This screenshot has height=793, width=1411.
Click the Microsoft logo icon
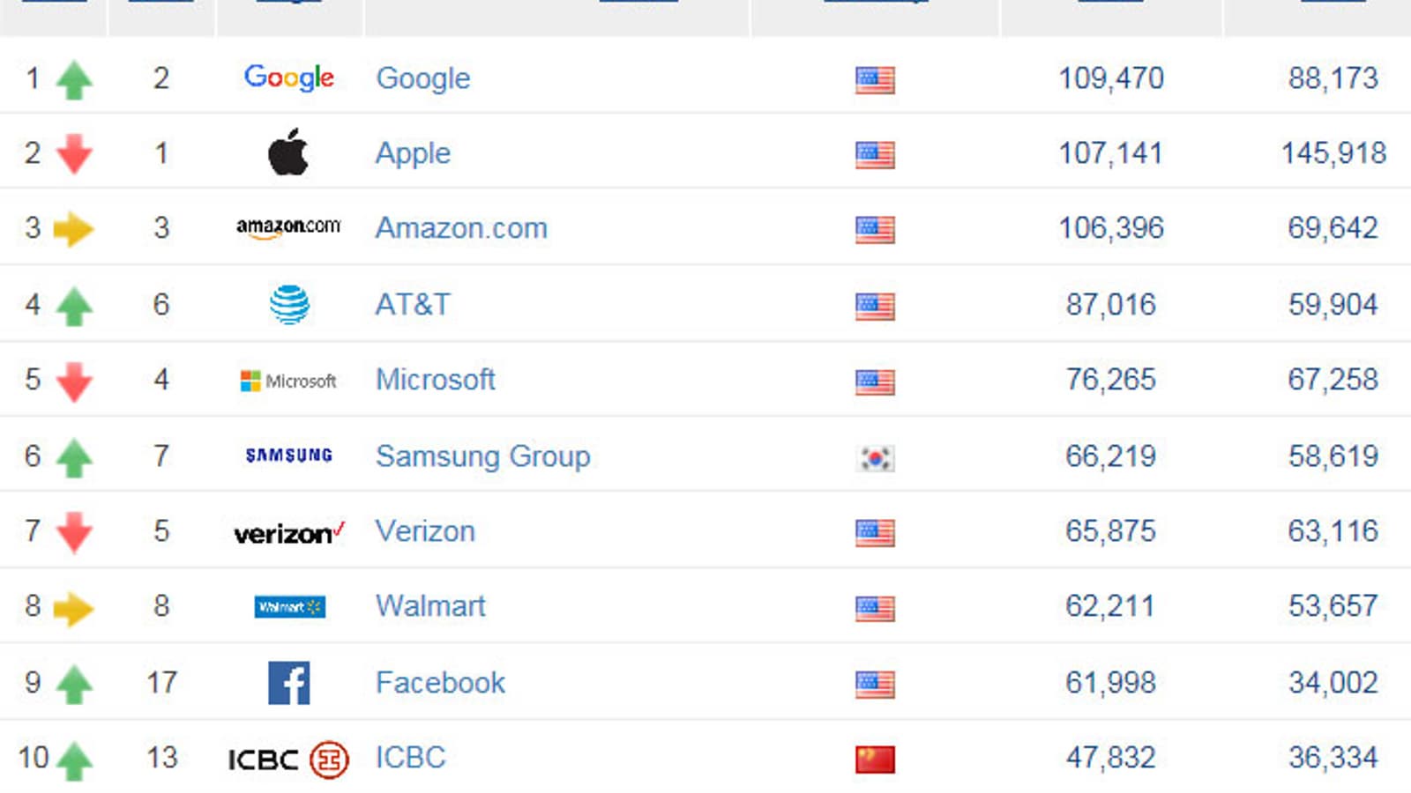[288, 381]
